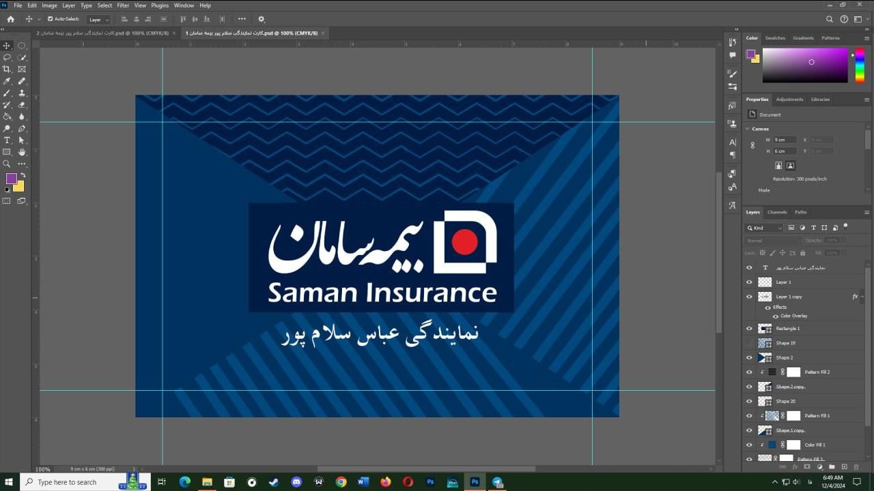This screenshot has width=874, height=491.
Task: Collapse the Canvas section in Properties
Action: (748, 129)
